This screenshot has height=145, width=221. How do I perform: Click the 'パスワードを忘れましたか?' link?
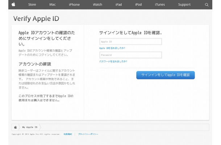pyautogui.click(x=113, y=61)
